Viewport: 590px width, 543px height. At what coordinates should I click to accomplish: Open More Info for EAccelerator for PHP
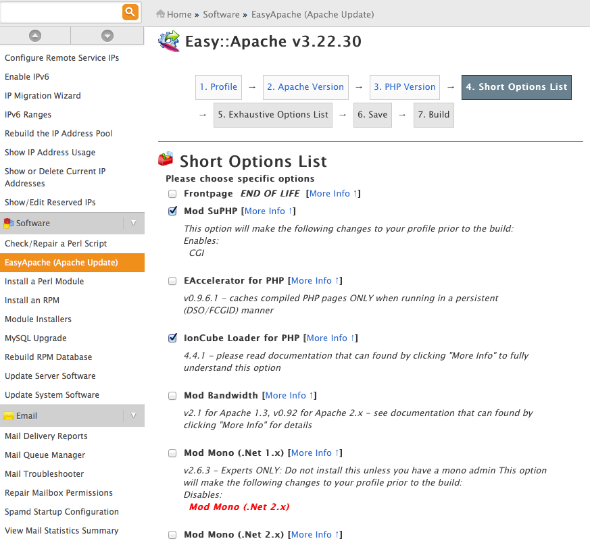click(314, 280)
